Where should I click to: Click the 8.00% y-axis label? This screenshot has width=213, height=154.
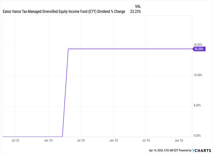(x=197, y=106)
